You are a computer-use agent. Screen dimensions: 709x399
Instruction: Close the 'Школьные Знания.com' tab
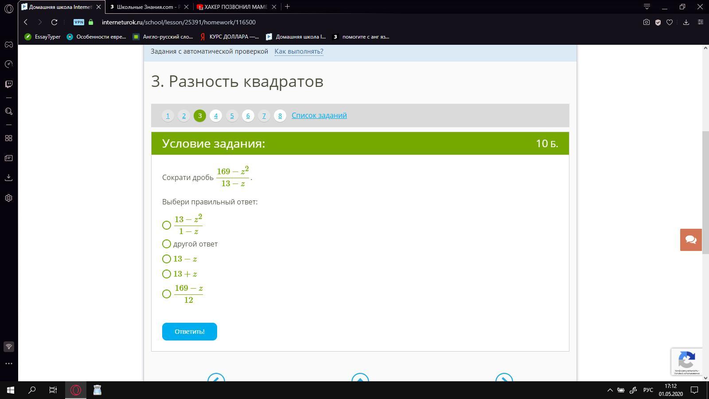pos(186,7)
